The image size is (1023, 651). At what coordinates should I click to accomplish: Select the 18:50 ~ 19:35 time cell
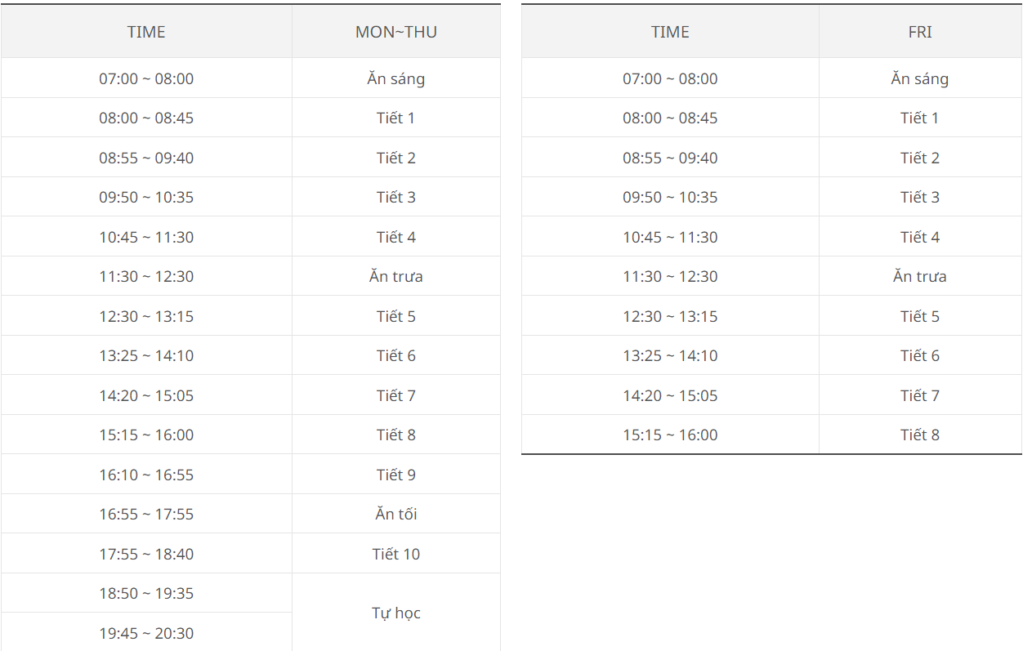pyautogui.click(x=146, y=593)
